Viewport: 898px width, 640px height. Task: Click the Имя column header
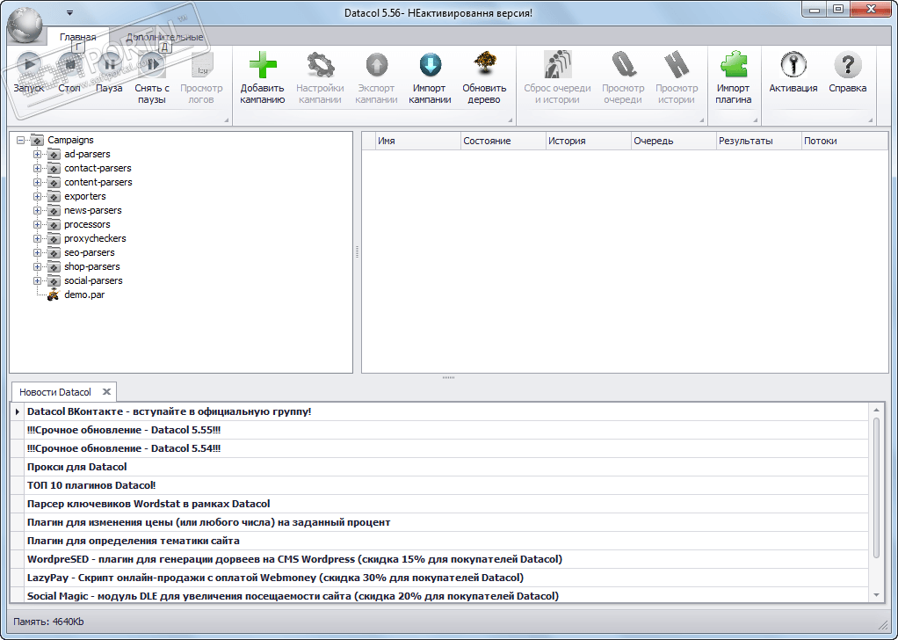click(x=418, y=141)
